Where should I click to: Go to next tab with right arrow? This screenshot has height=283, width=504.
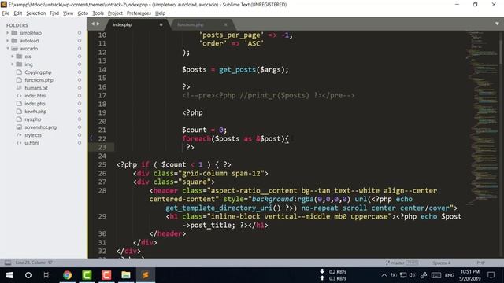coord(98,24)
